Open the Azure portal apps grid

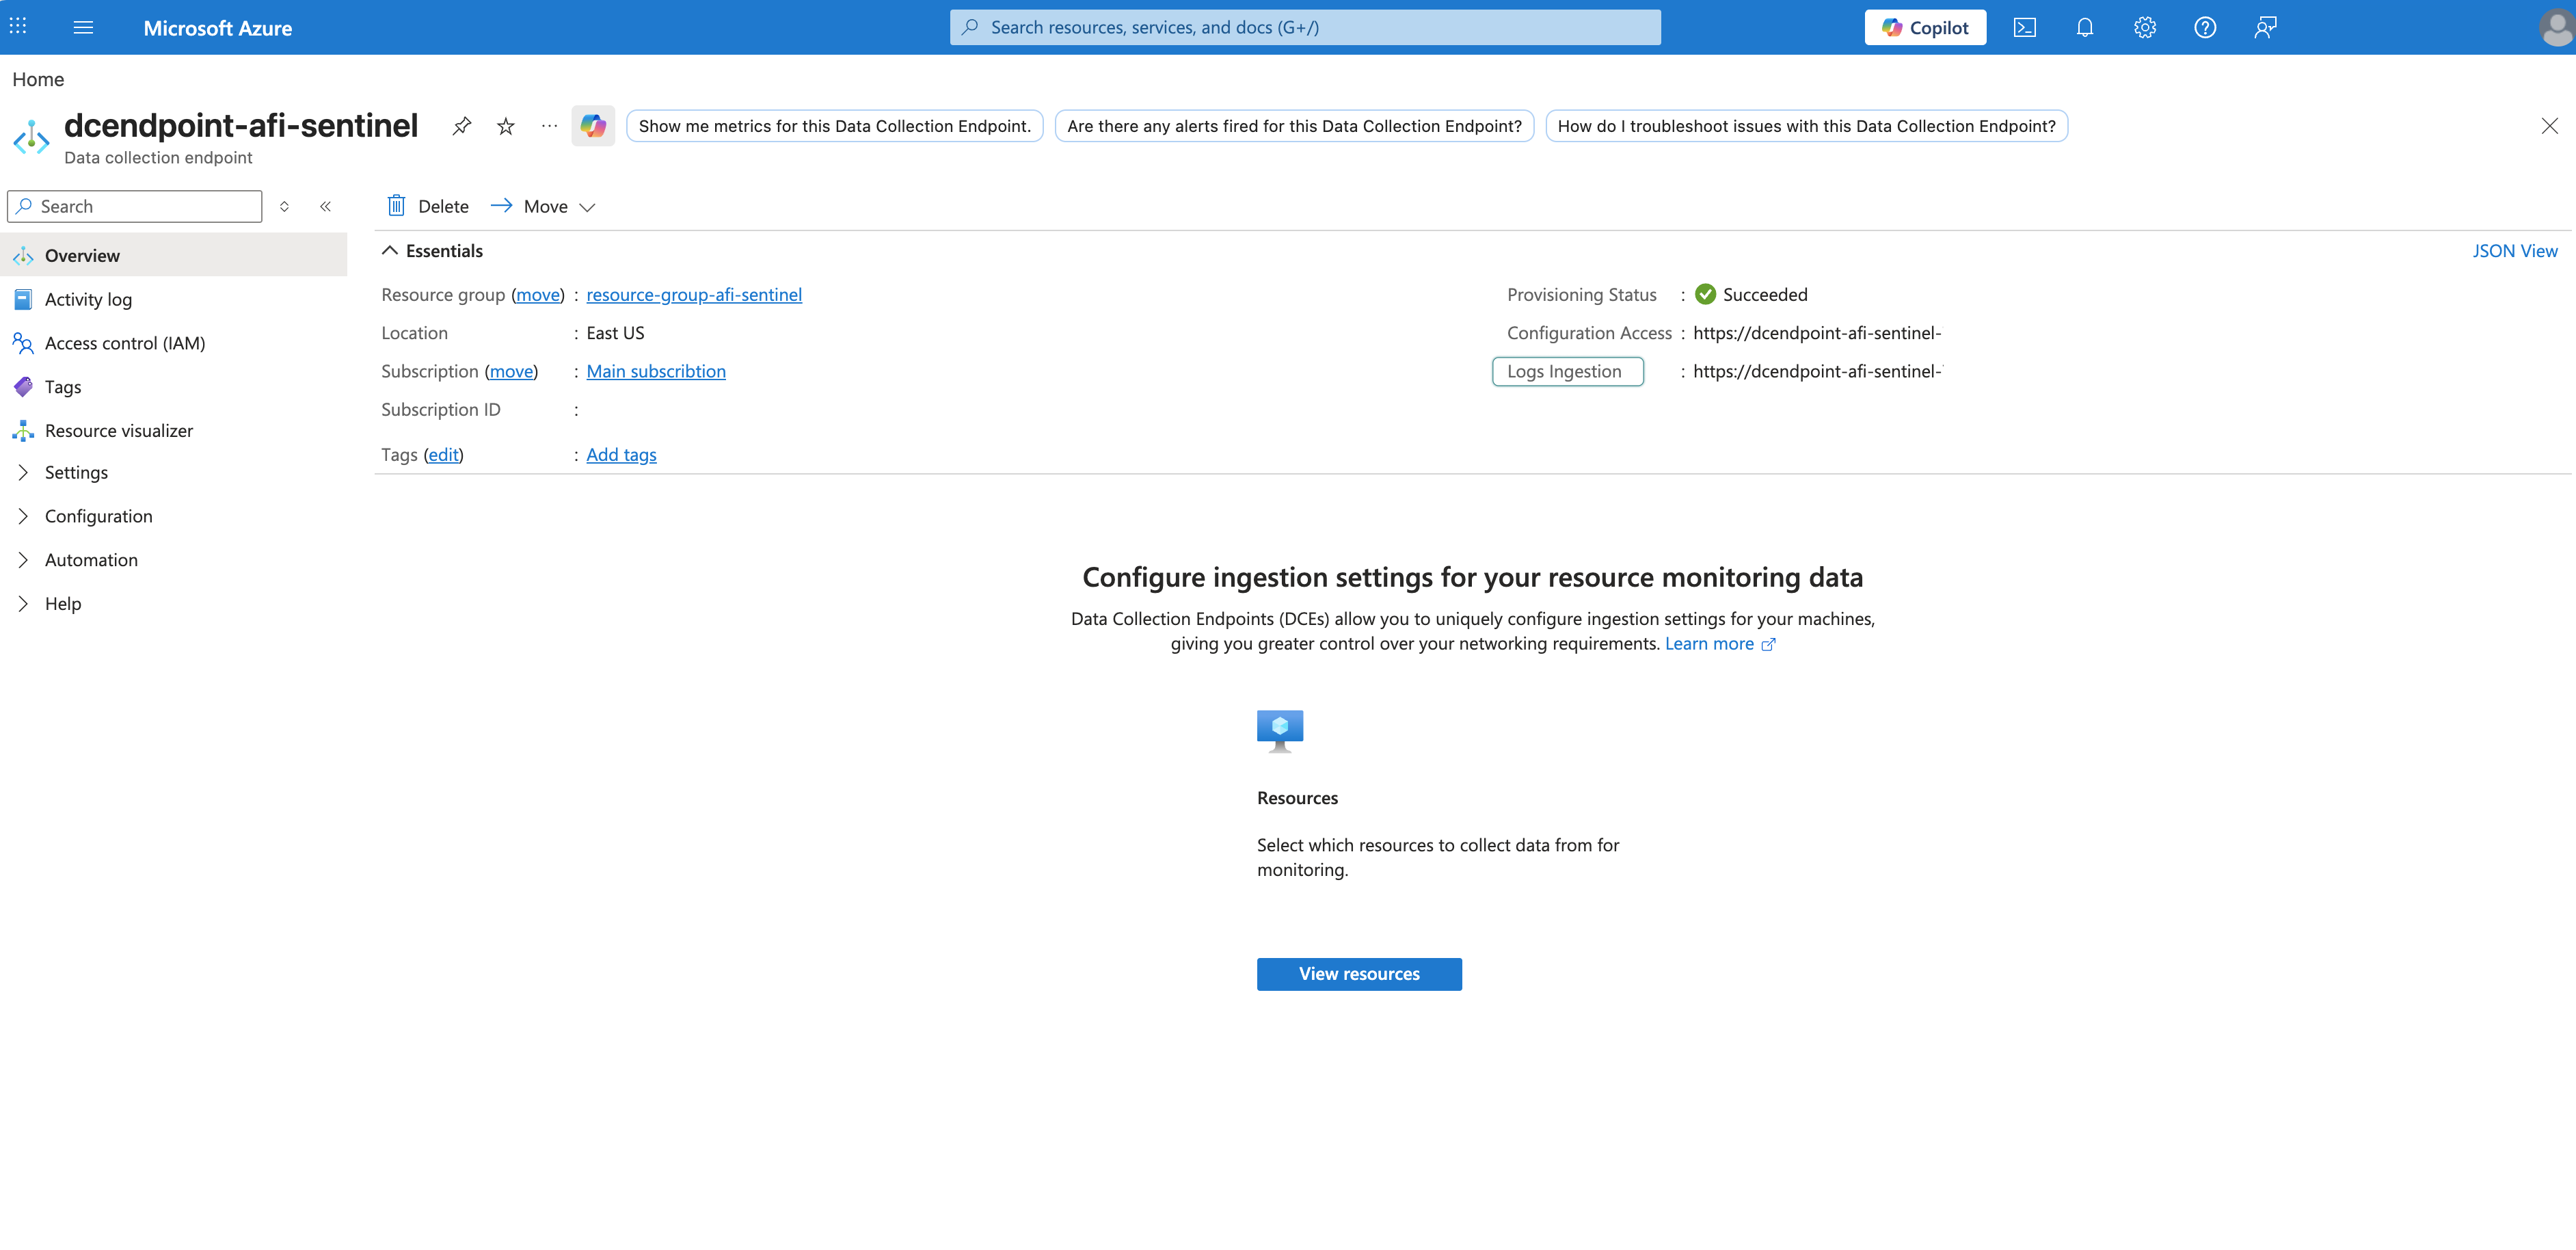coord(18,27)
